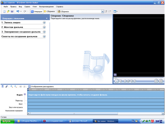Expand the 1. Запись видео section
This screenshot has width=165, height=124.
pyautogui.click(x=44, y=22)
